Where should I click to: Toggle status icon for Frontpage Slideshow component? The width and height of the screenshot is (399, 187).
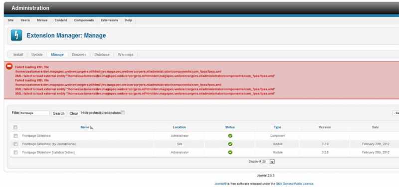point(230,136)
